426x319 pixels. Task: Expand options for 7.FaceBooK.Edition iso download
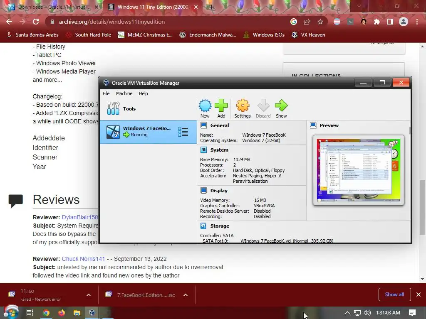pos(186,295)
